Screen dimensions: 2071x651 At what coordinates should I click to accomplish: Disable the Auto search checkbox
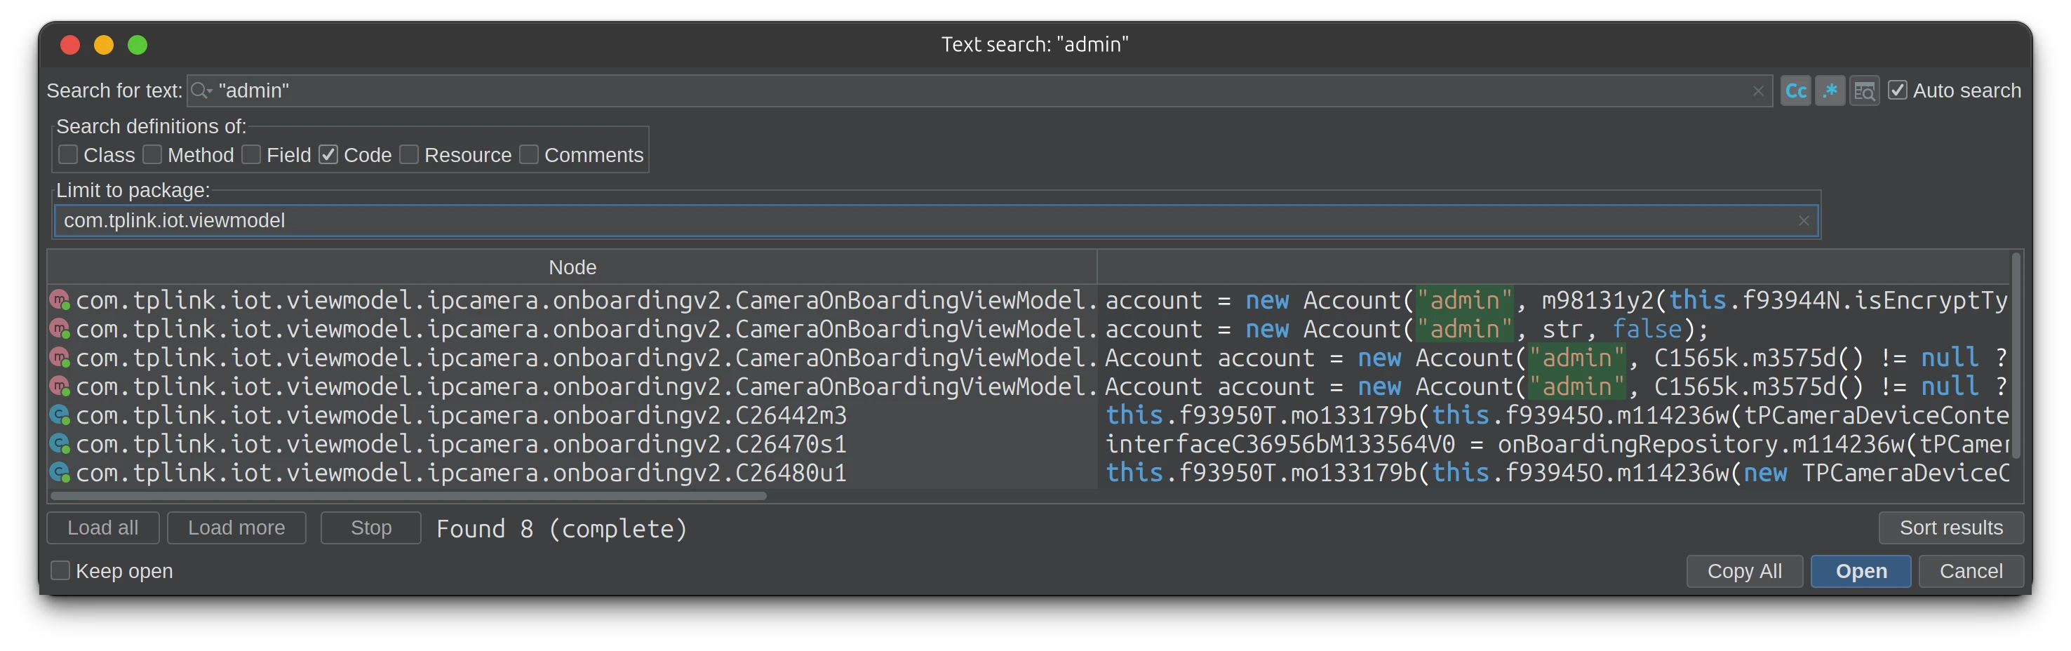click(x=1897, y=90)
